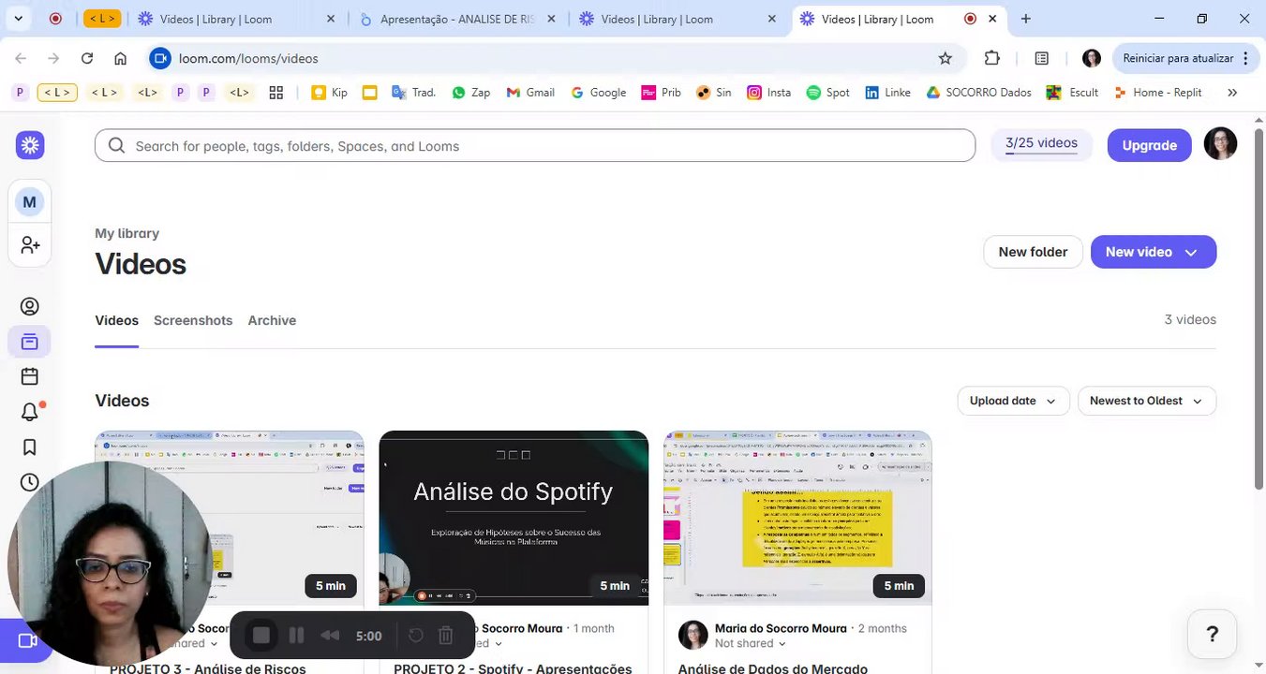Open the Linke bookmark
The image size is (1266, 674).
click(x=887, y=93)
